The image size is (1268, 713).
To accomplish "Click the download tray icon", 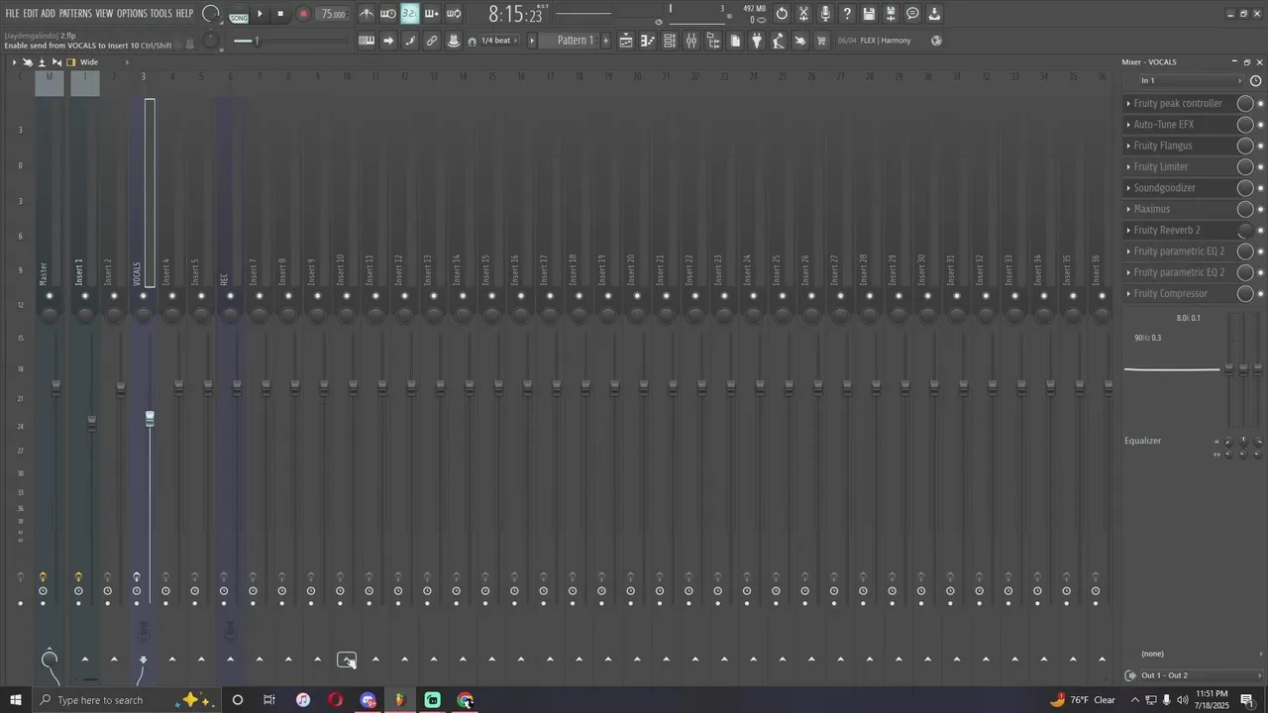I will pos(934,14).
